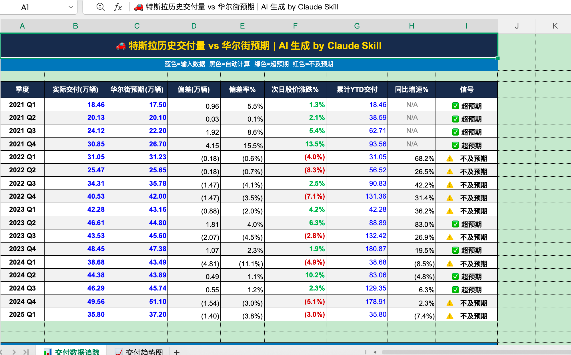This screenshot has width=571, height=355.
Task: Click the add new sheet plus icon
Action: [177, 352]
